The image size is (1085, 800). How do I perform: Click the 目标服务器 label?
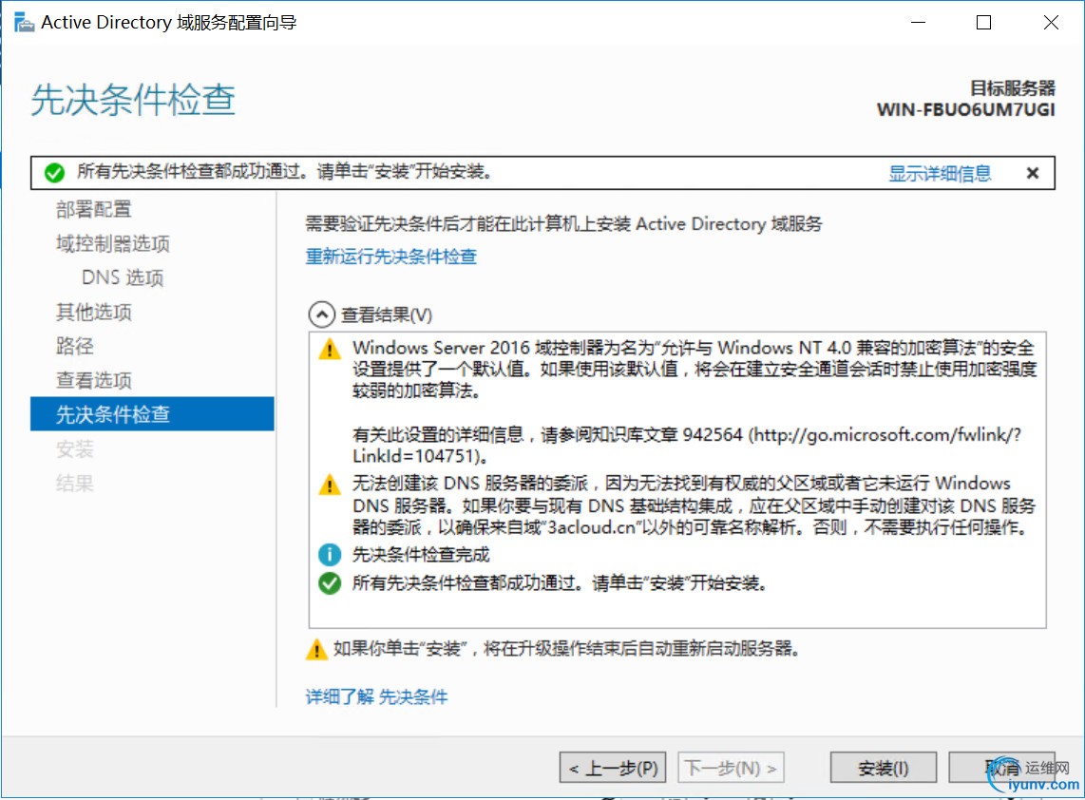pyautogui.click(x=1013, y=88)
